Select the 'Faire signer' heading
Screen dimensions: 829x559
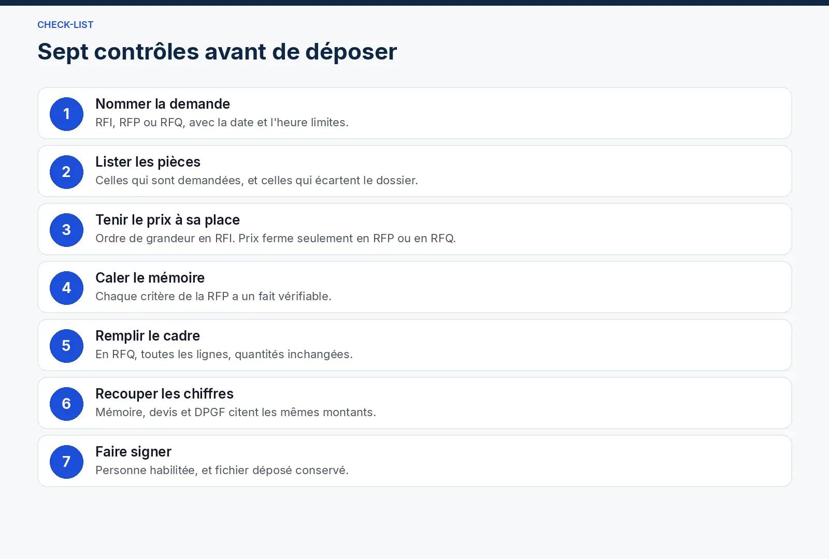pos(133,452)
